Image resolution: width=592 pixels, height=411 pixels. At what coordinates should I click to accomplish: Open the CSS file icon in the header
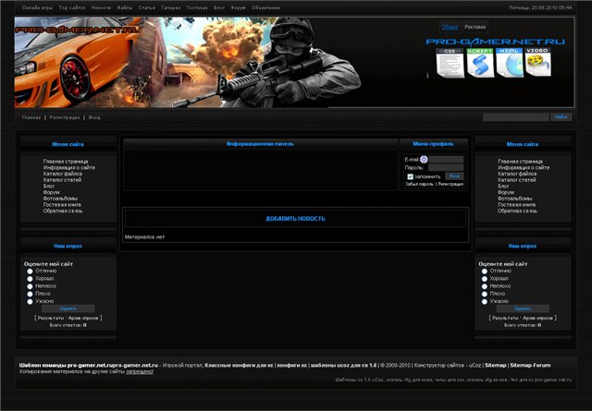[x=450, y=63]
